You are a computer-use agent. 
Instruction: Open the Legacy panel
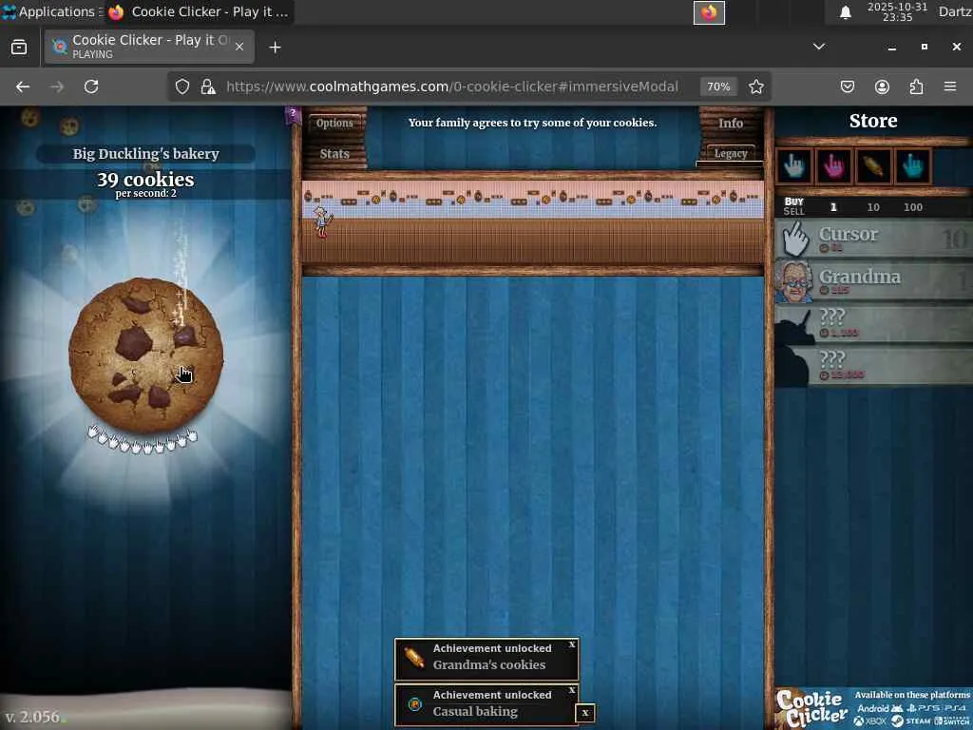[731, 153]
